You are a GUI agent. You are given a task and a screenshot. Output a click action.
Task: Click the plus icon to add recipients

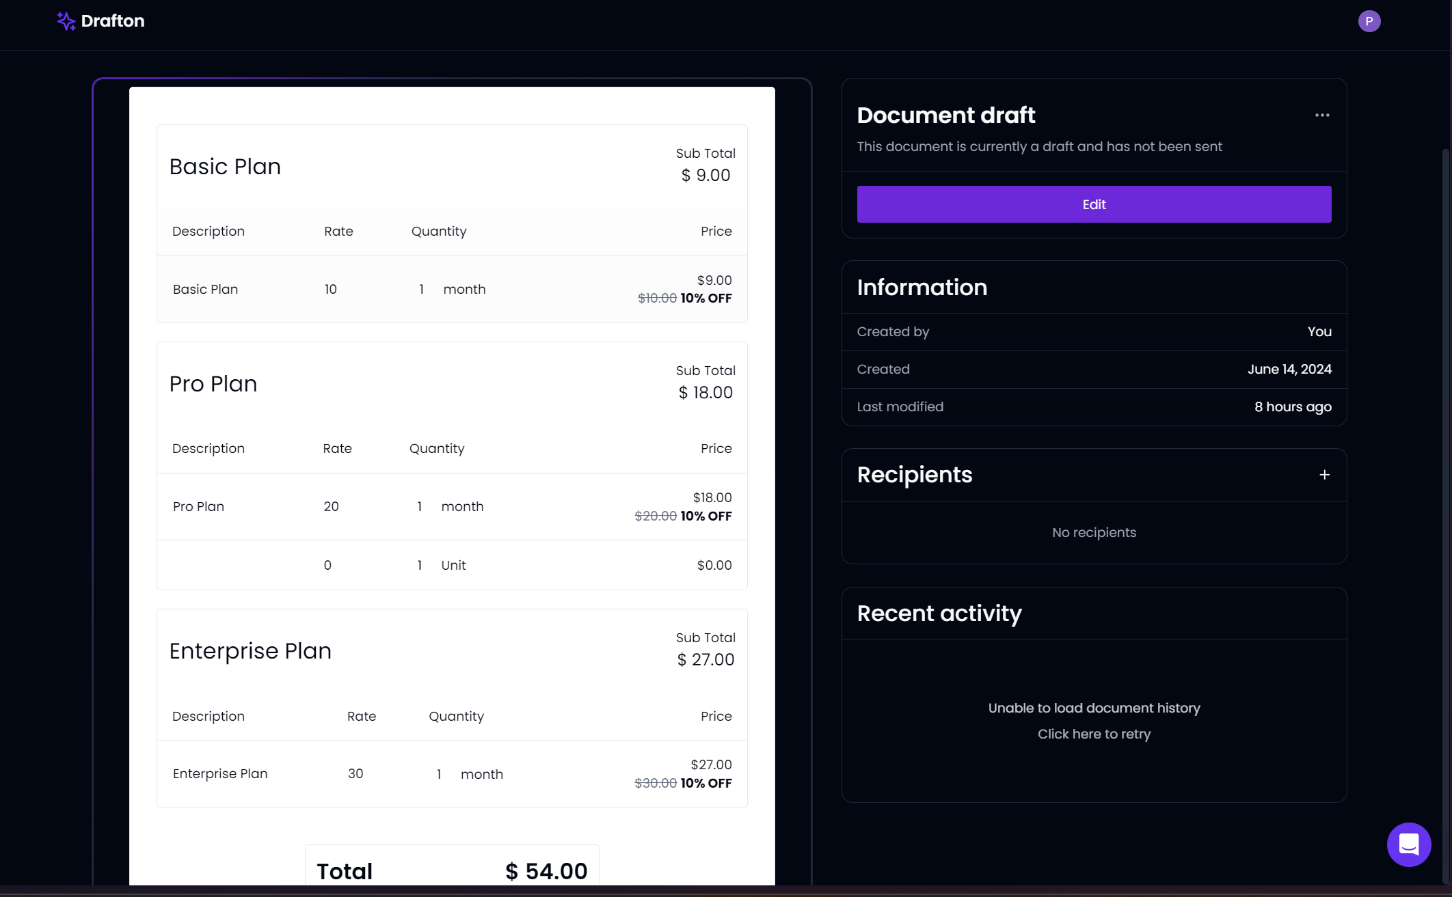[1324, 475]
